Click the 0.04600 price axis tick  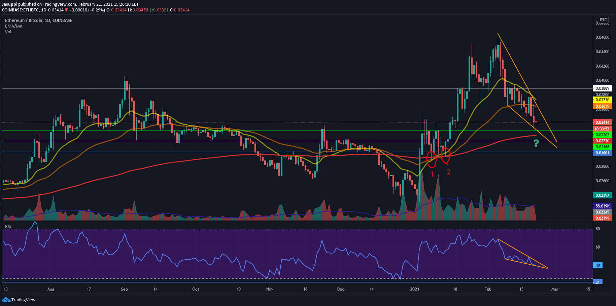click(603, 37)
